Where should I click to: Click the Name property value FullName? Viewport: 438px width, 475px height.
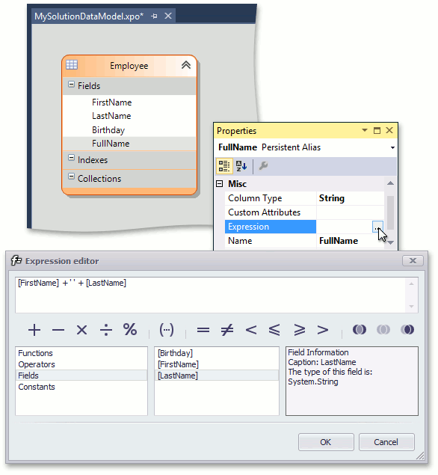coord(339,241)
